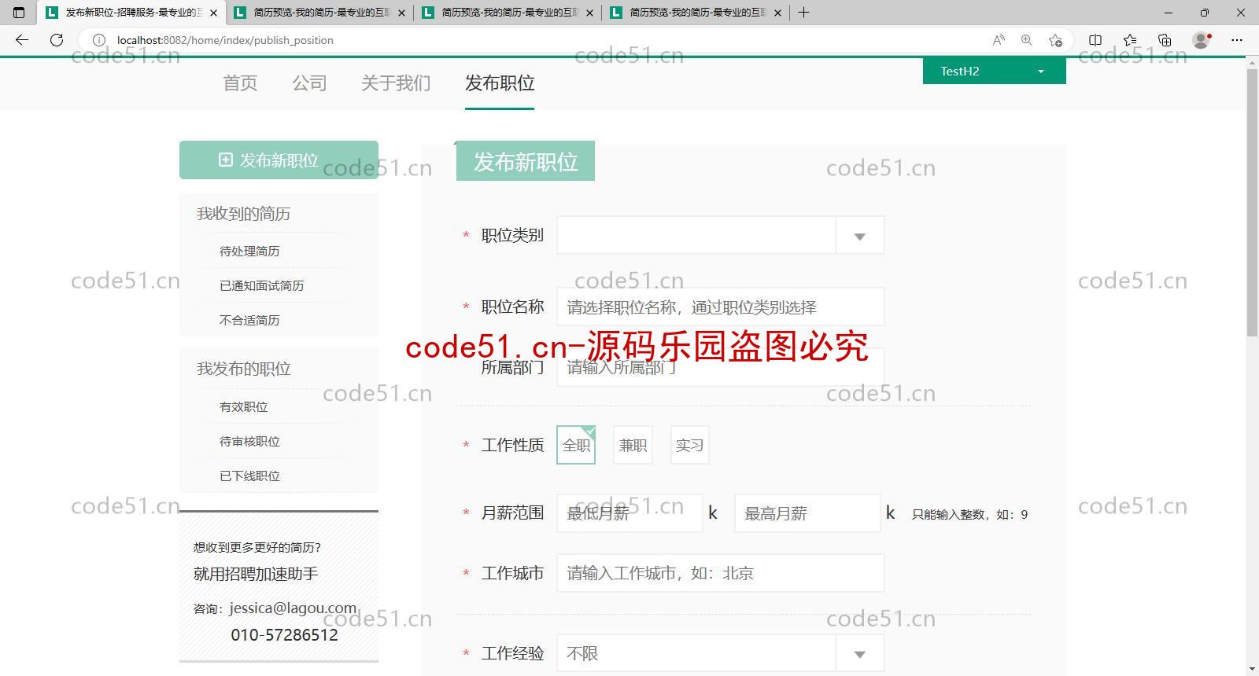
Task: Open the favorites list icon
Action: pyautogui.click(x=1130, y=40)
